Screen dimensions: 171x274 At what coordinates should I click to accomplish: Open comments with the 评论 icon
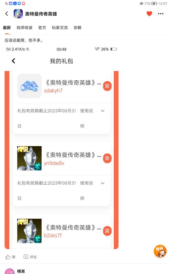click(x=30, y=257)
